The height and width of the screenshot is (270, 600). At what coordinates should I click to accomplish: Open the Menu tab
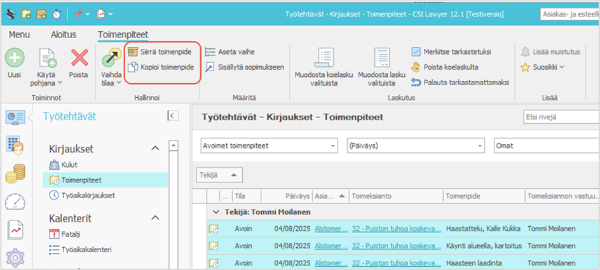point(19,34)
